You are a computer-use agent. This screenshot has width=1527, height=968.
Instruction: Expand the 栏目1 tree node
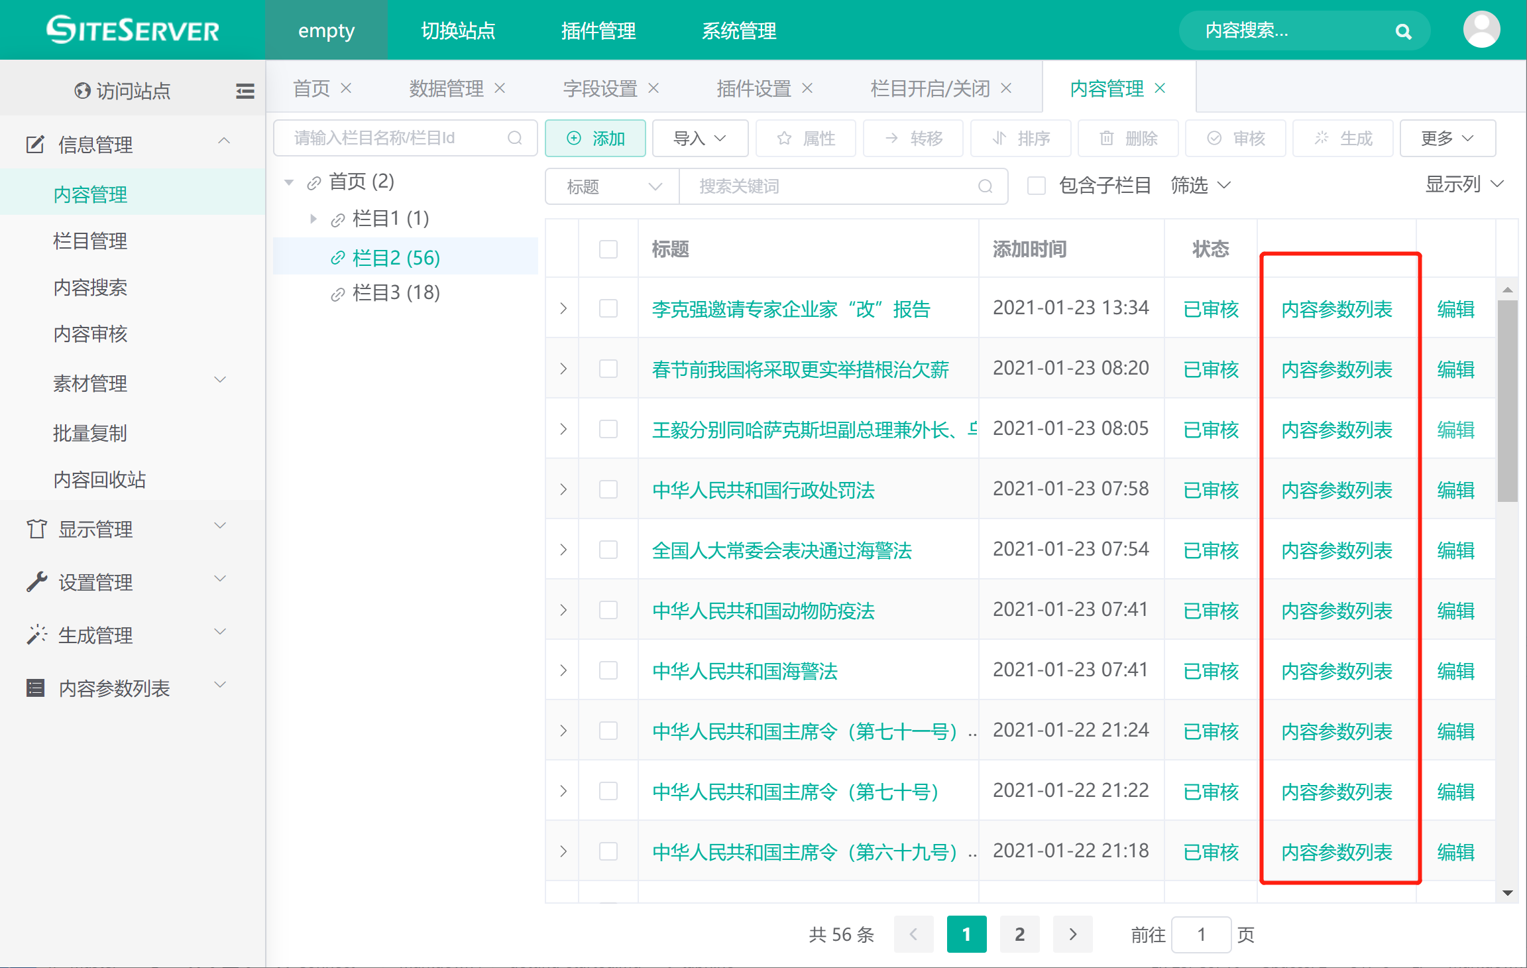click(313, 218)
